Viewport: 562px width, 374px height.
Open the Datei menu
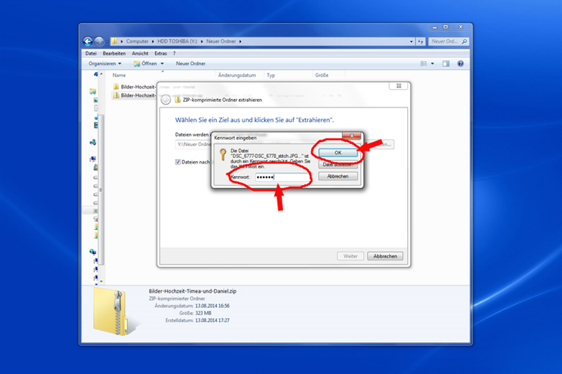91,53
